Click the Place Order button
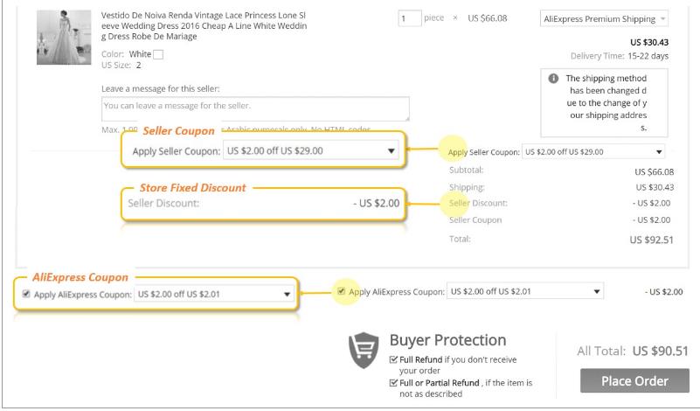 [634, 380]
